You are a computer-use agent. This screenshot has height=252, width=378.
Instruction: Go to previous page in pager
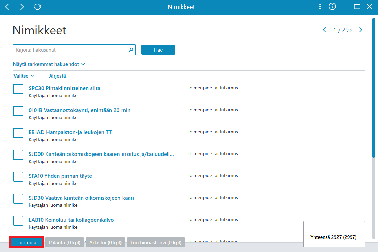click(324, 30)
